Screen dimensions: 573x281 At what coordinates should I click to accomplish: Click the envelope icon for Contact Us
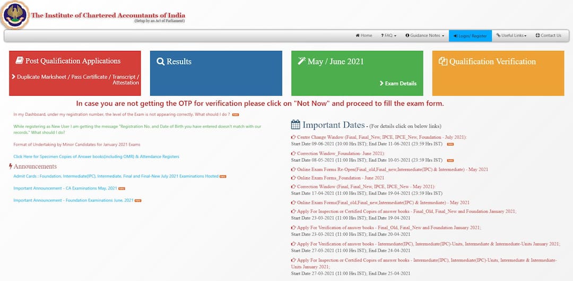pyautogui.click(x=537, y=36)
